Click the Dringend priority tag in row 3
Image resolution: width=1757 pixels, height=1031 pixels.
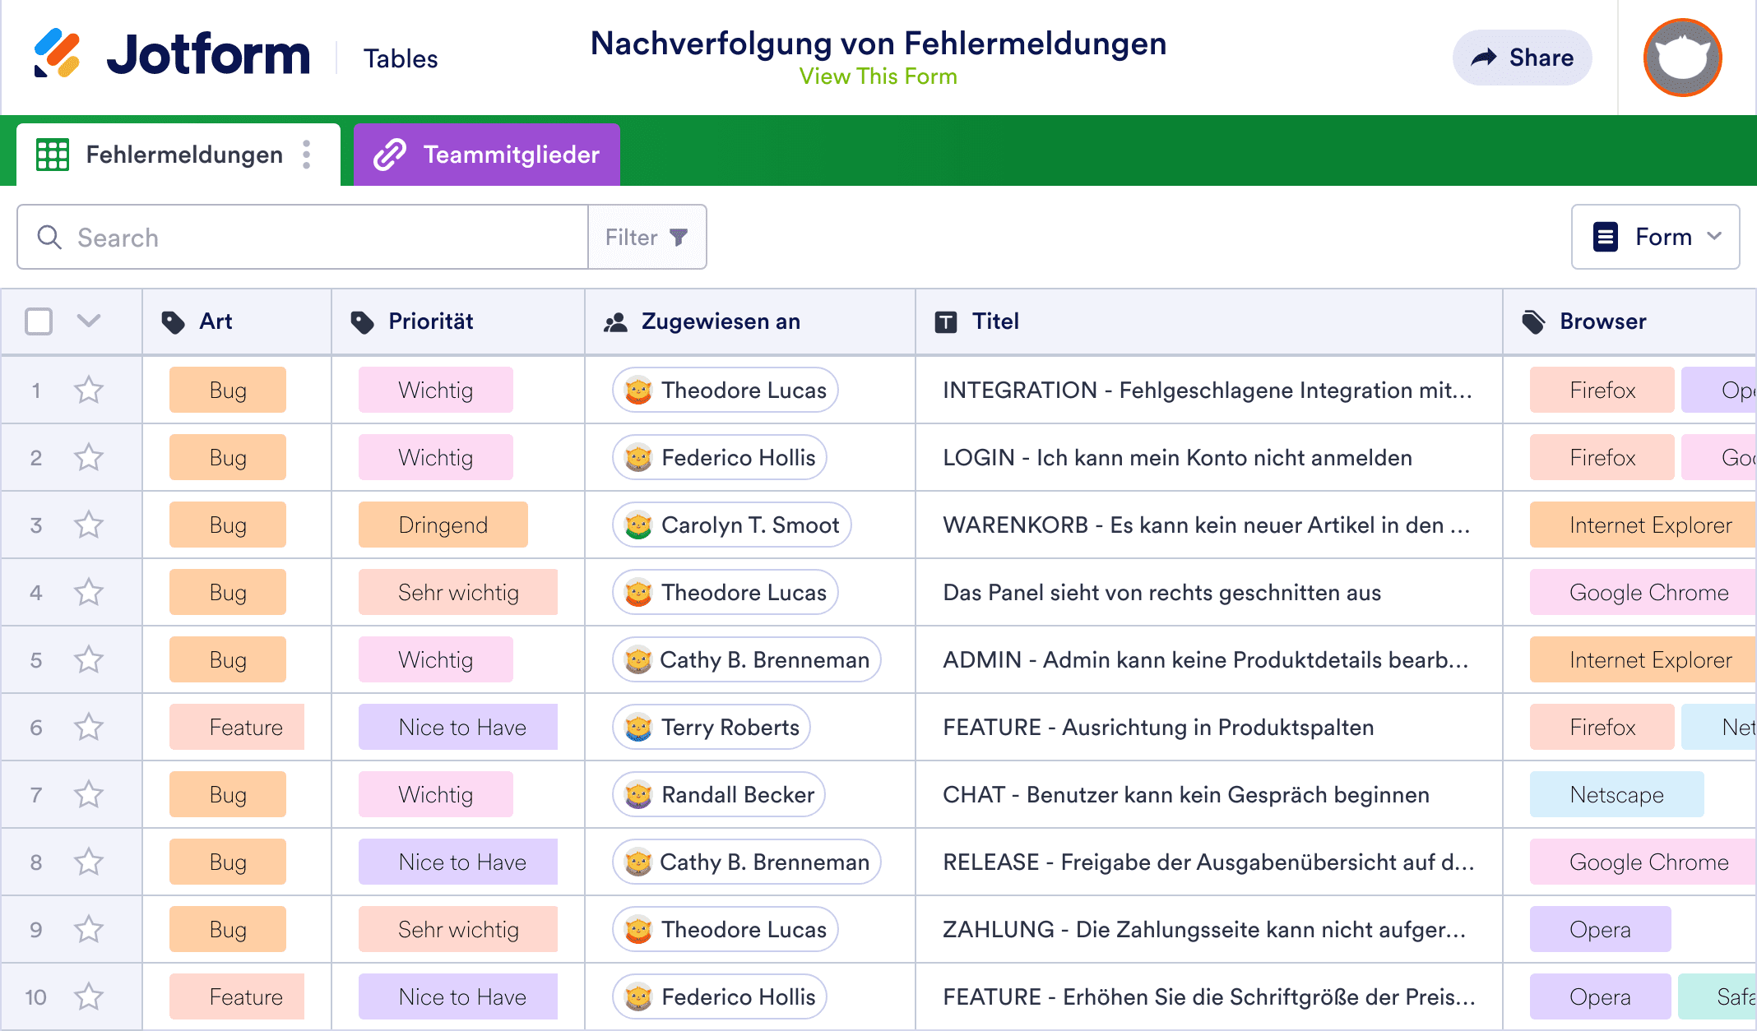tap(442, 525)
